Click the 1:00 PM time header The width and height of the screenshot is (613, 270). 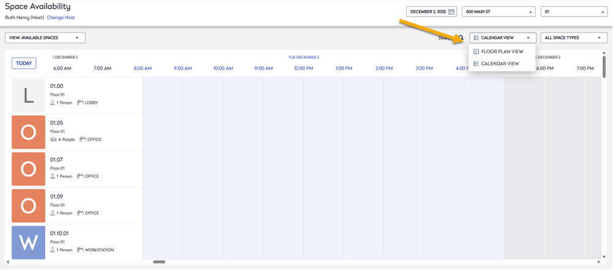344,69
